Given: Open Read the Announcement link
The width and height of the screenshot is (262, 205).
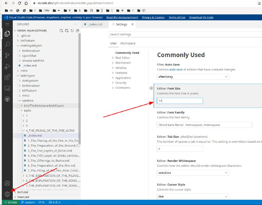Looking at the screenshot, I should (x=122, y=17).
